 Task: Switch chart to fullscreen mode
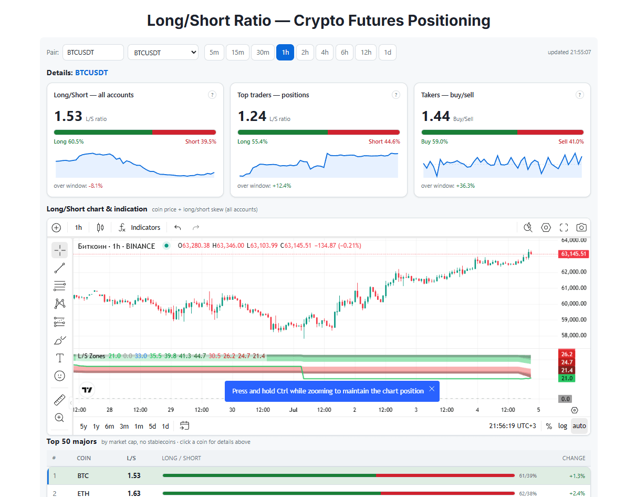(x=564, y=228)
